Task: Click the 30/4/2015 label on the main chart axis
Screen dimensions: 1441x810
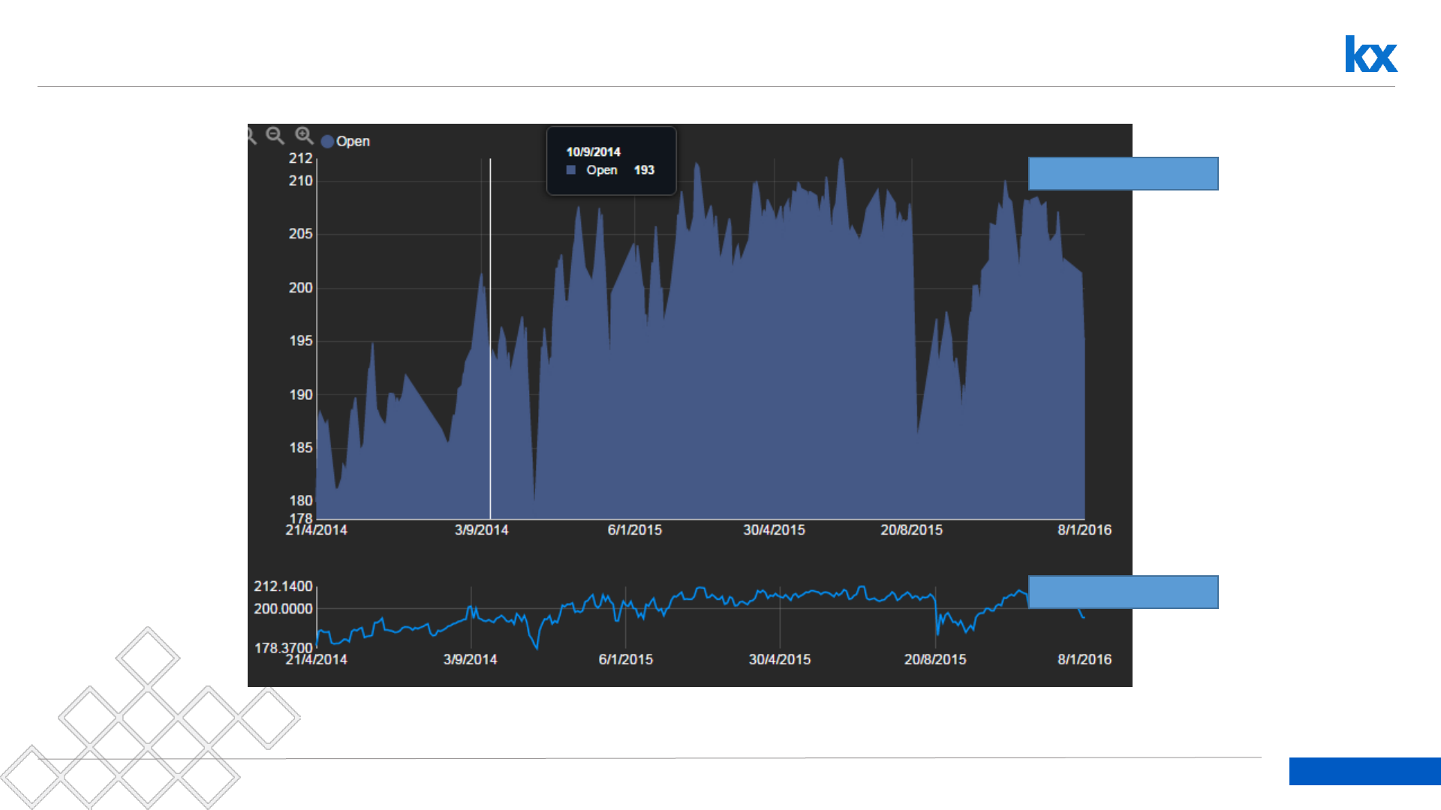Action: [x=774, y=530]
